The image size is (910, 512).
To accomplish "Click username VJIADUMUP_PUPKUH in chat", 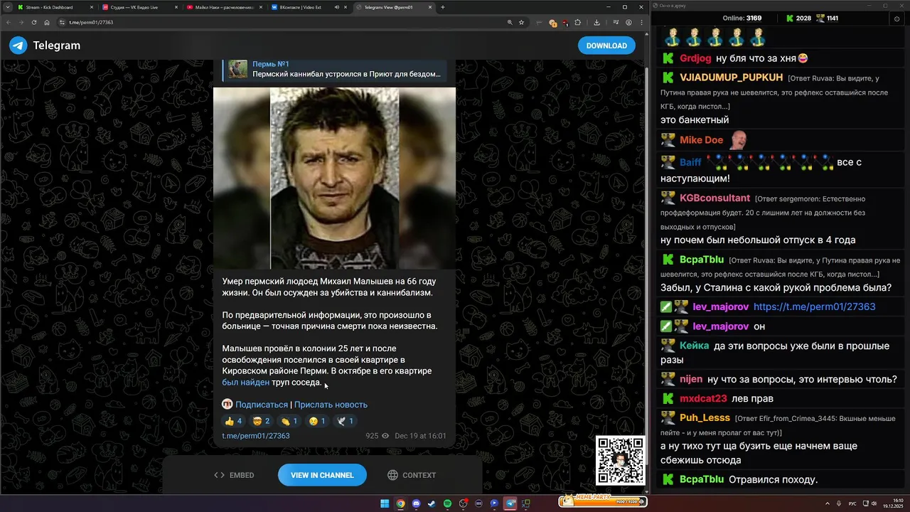I will 731,77.
